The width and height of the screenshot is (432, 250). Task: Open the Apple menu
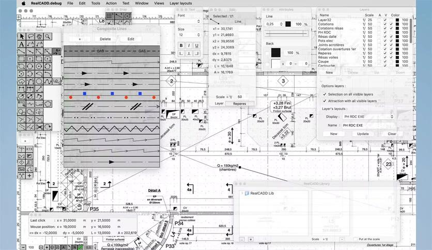(23, 3)
